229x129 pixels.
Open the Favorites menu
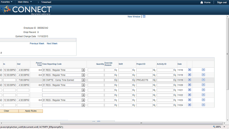click(x=6, y=2)
